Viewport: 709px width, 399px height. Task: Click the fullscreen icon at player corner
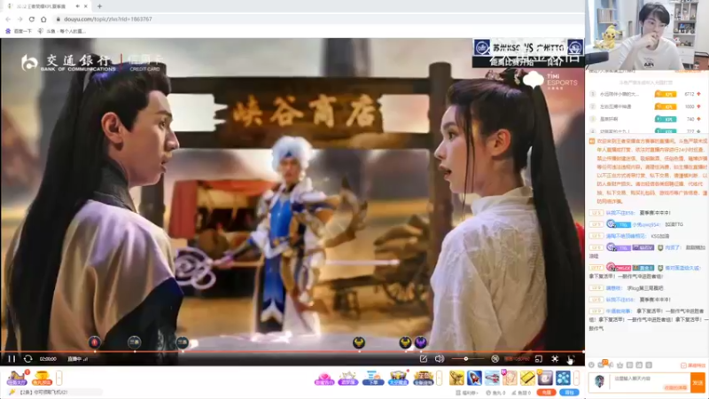pos(571,359)
